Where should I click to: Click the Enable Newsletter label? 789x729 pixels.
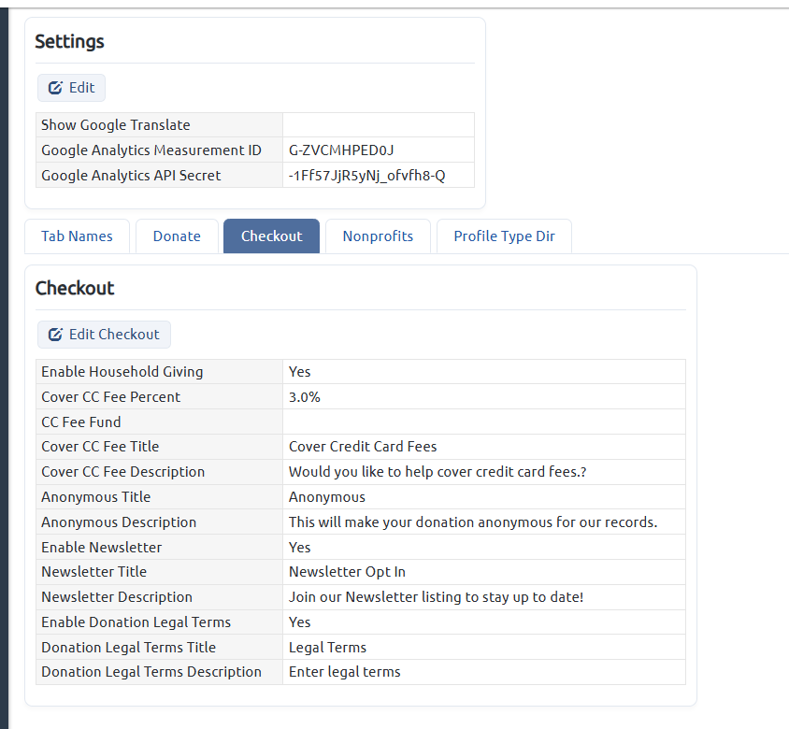(x=102, y=548)
